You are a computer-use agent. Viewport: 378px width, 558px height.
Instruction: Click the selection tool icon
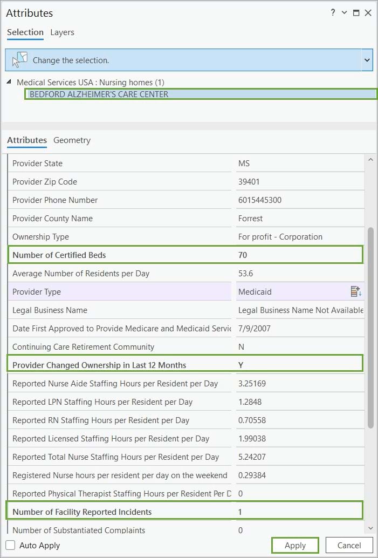19,60
